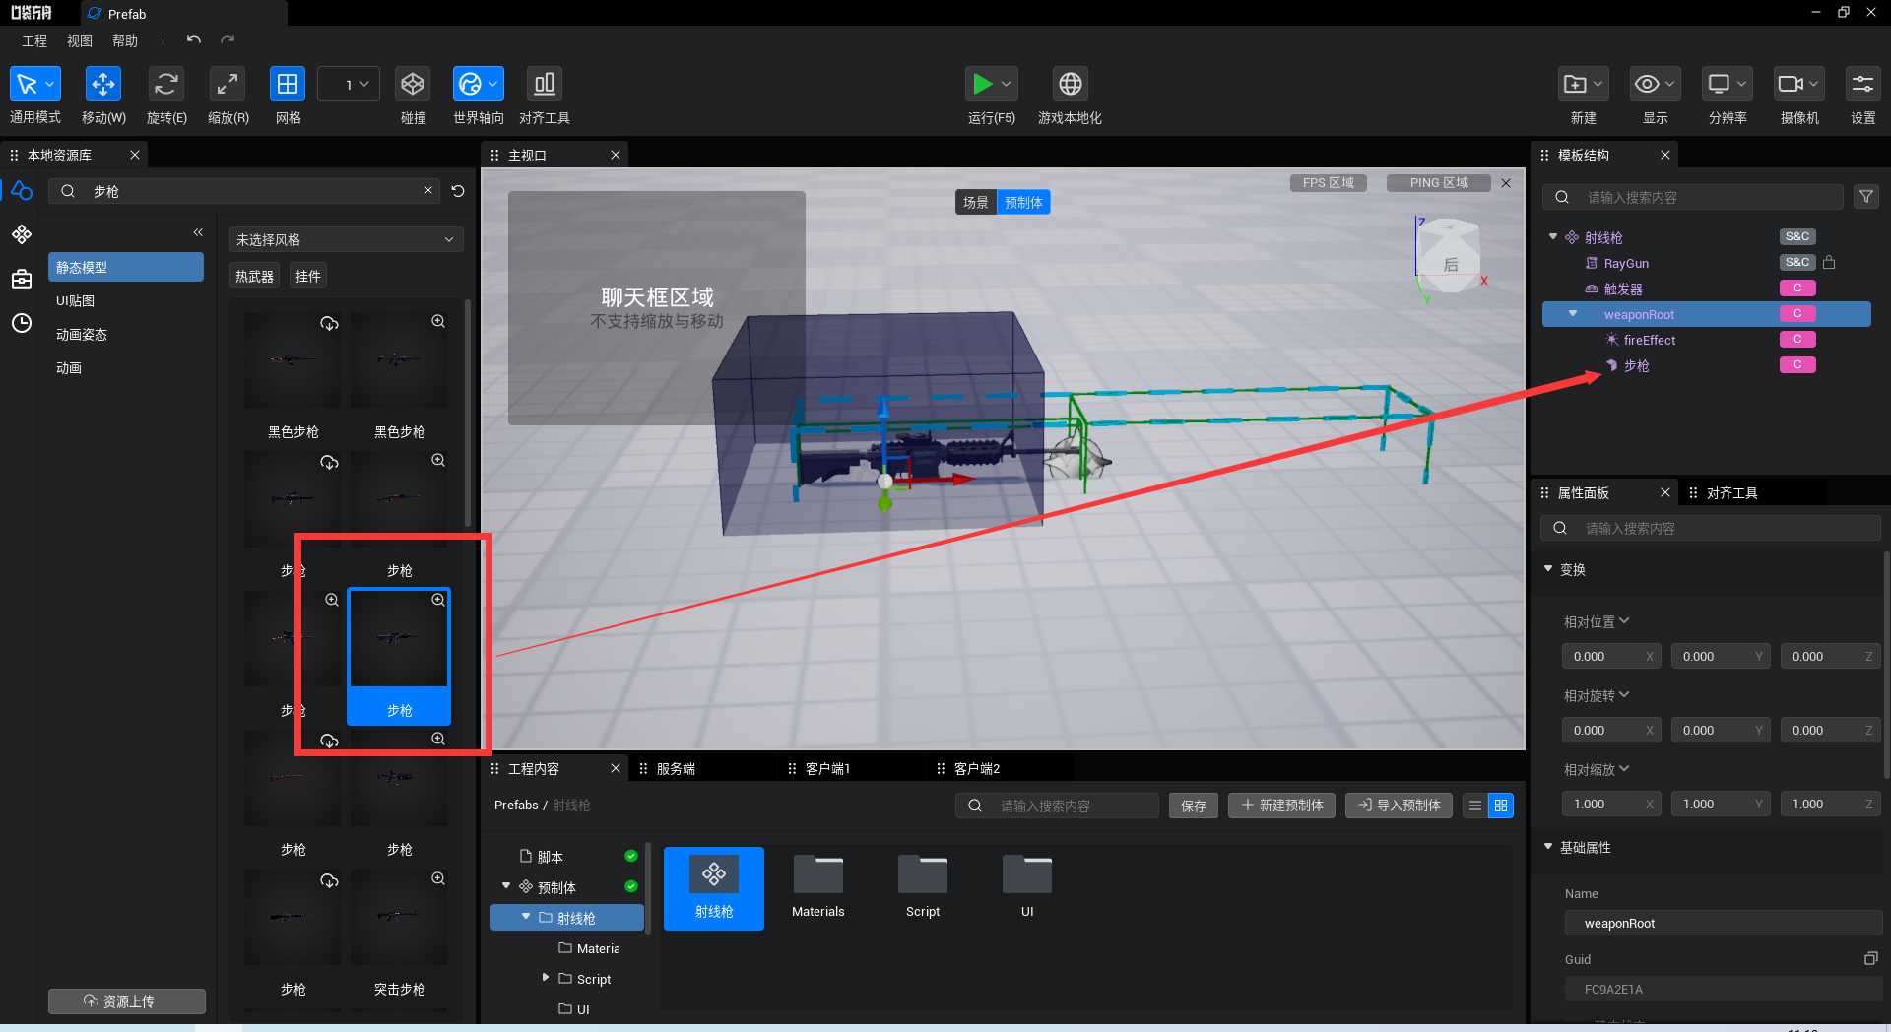Download the first 黑色步枪 asset
The width and height of the screenshot is (1891, 1032).
tap(330, 323)
